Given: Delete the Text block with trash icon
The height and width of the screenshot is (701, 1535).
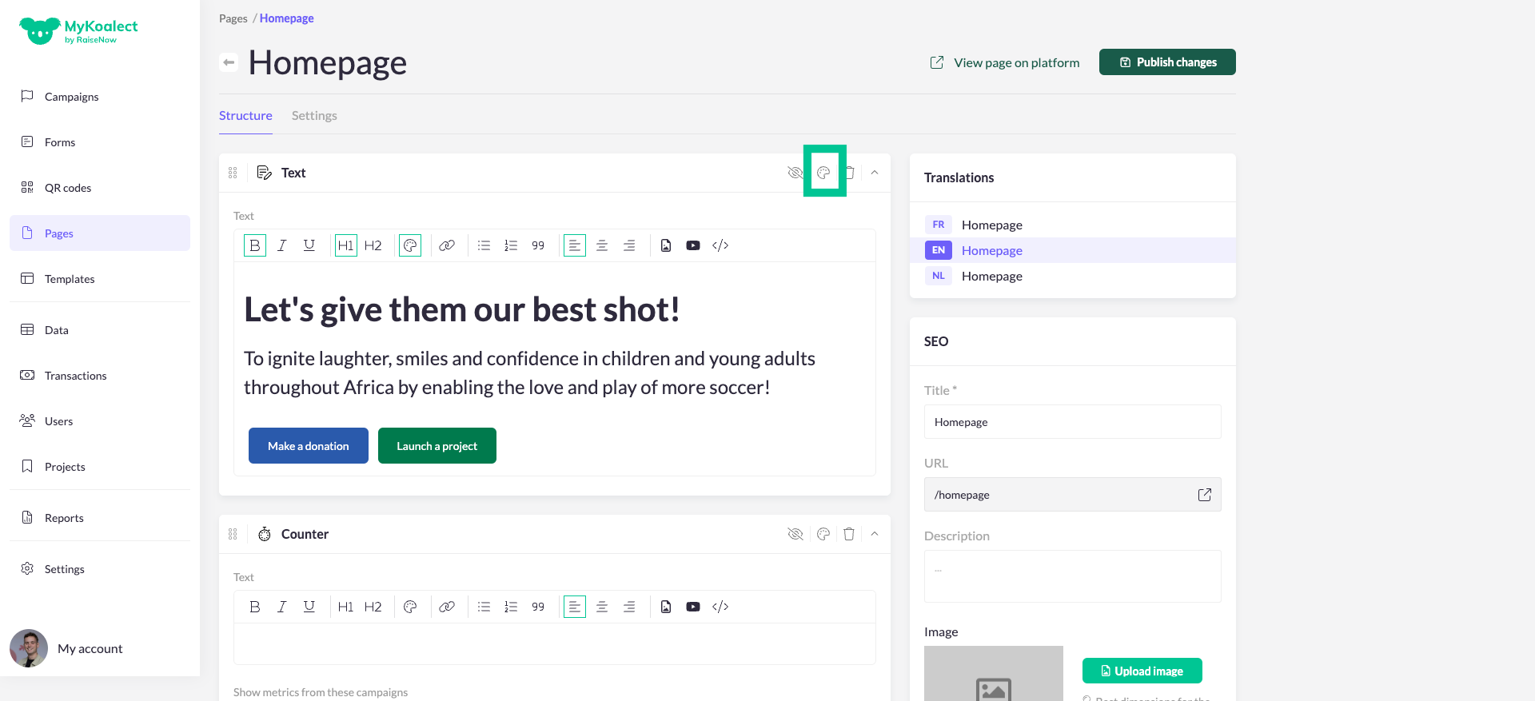Looking at the screenshot, I should [850, 173].
